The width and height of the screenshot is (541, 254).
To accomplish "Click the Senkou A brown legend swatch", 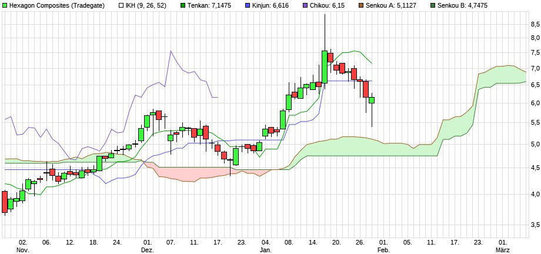I will 360,5.
